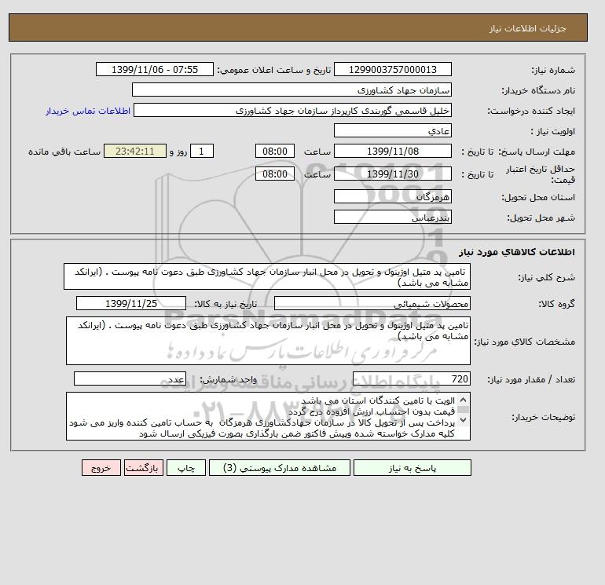Click quantity field showing 720
Image resolution: width=605 pixels, height=585 pixels.
pos(411,379)
